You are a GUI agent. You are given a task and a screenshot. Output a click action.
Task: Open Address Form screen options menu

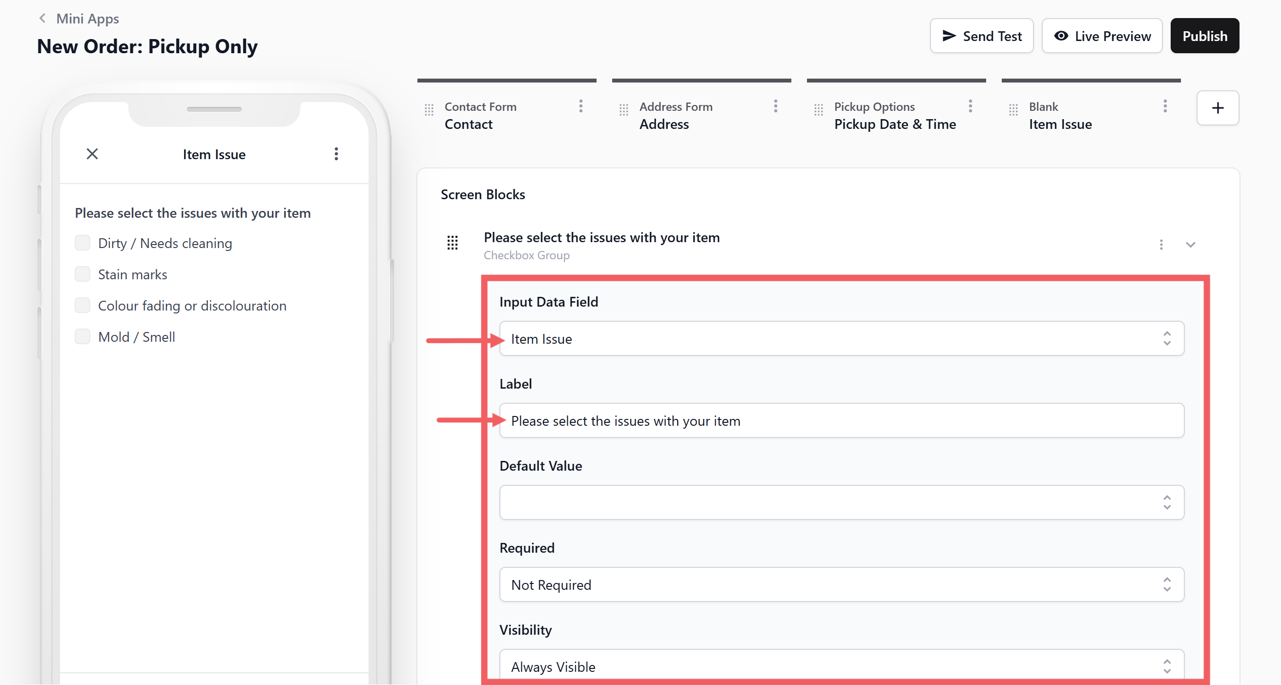775,106
